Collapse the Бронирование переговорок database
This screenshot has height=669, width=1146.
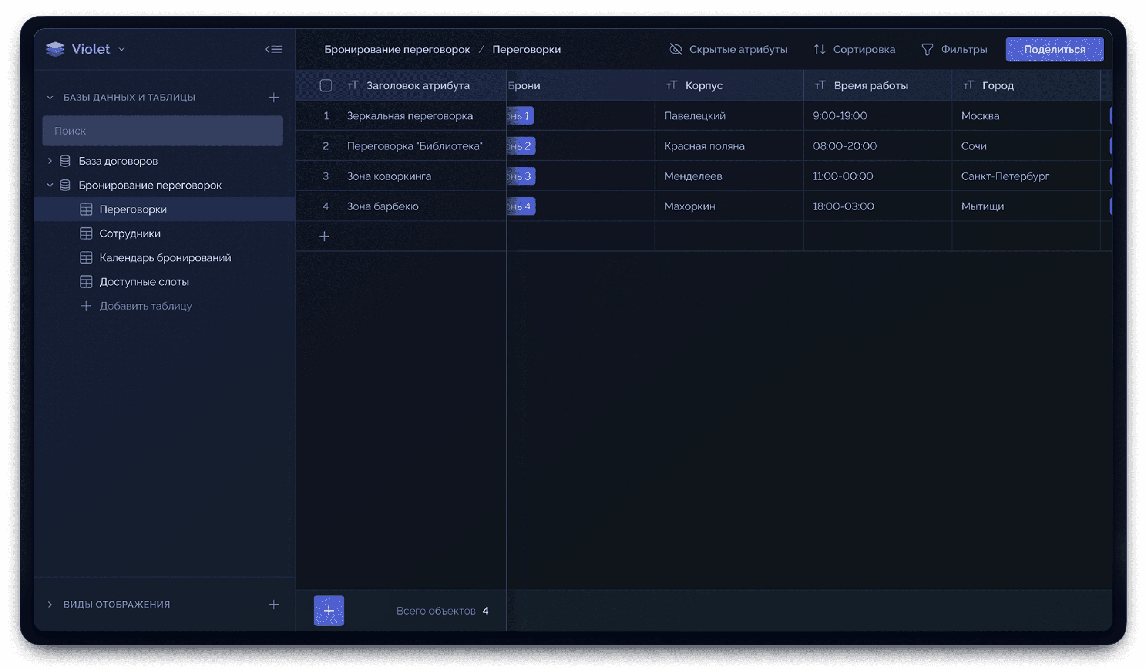50,185
